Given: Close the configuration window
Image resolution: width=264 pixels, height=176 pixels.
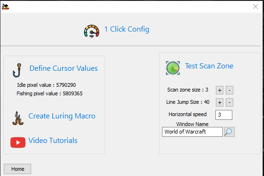Looking at the screenshot, I should click(x=255, y=7).
